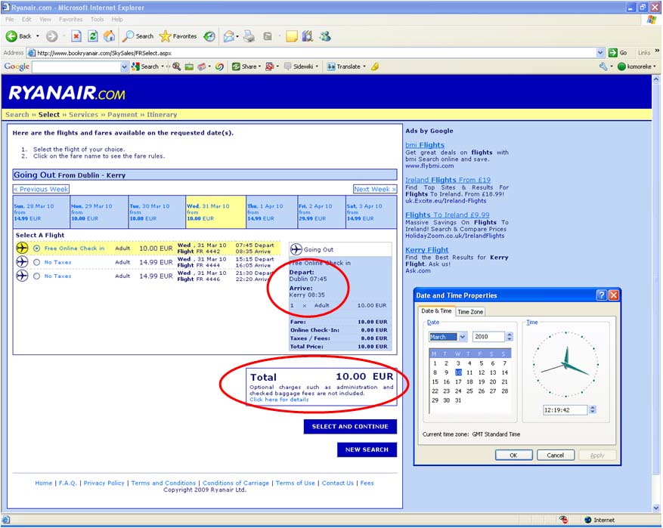Click the yellow note icon in toolbar
The width and height of the screenshot is (663, 528).
click(x=292, y=36)
